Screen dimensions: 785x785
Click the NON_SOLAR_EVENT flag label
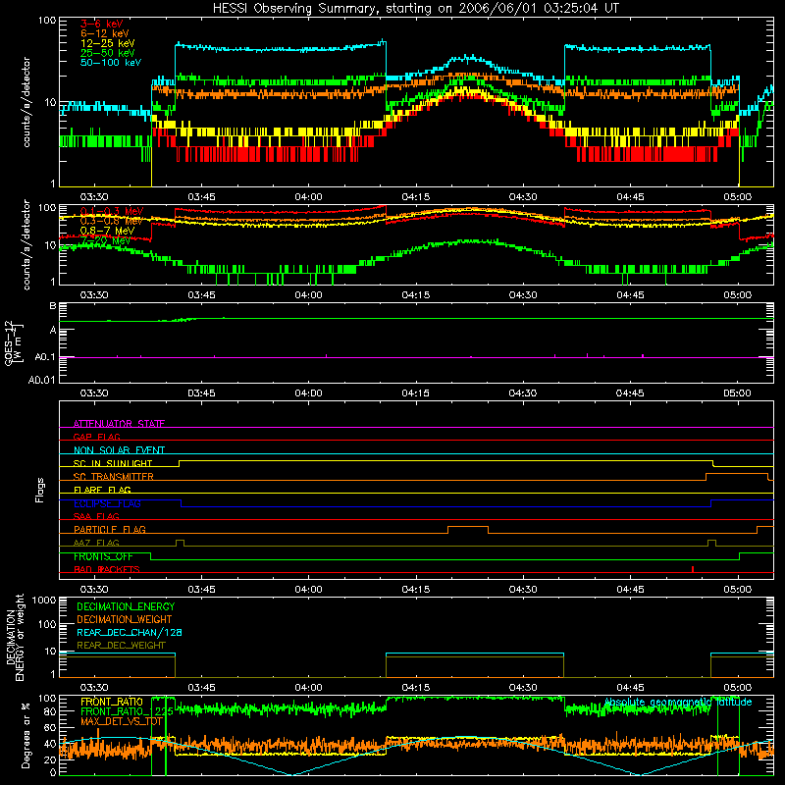click(x=119, y=450)
